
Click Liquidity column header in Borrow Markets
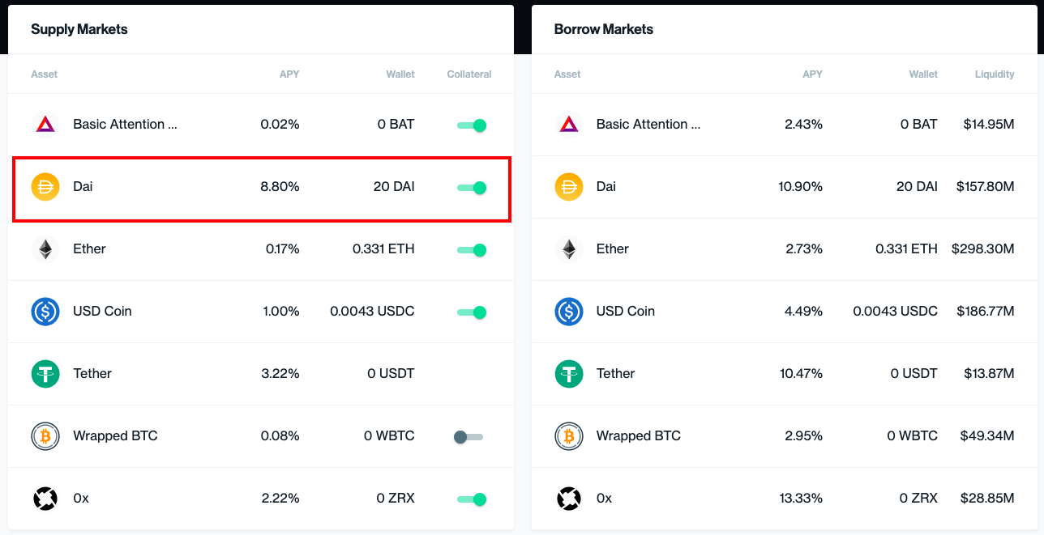995,74
